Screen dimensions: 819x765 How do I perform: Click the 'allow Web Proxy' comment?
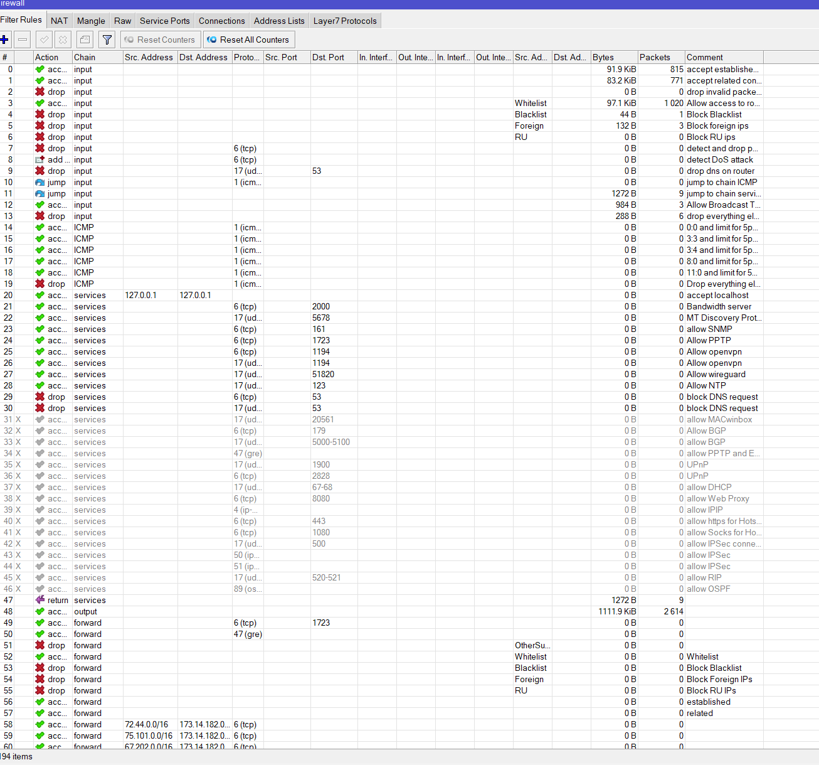[717, 498]
